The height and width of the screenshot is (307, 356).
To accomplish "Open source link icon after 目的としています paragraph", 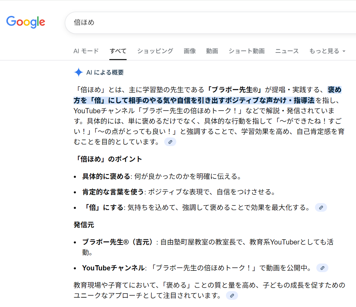I will click(x=170, y=142).
